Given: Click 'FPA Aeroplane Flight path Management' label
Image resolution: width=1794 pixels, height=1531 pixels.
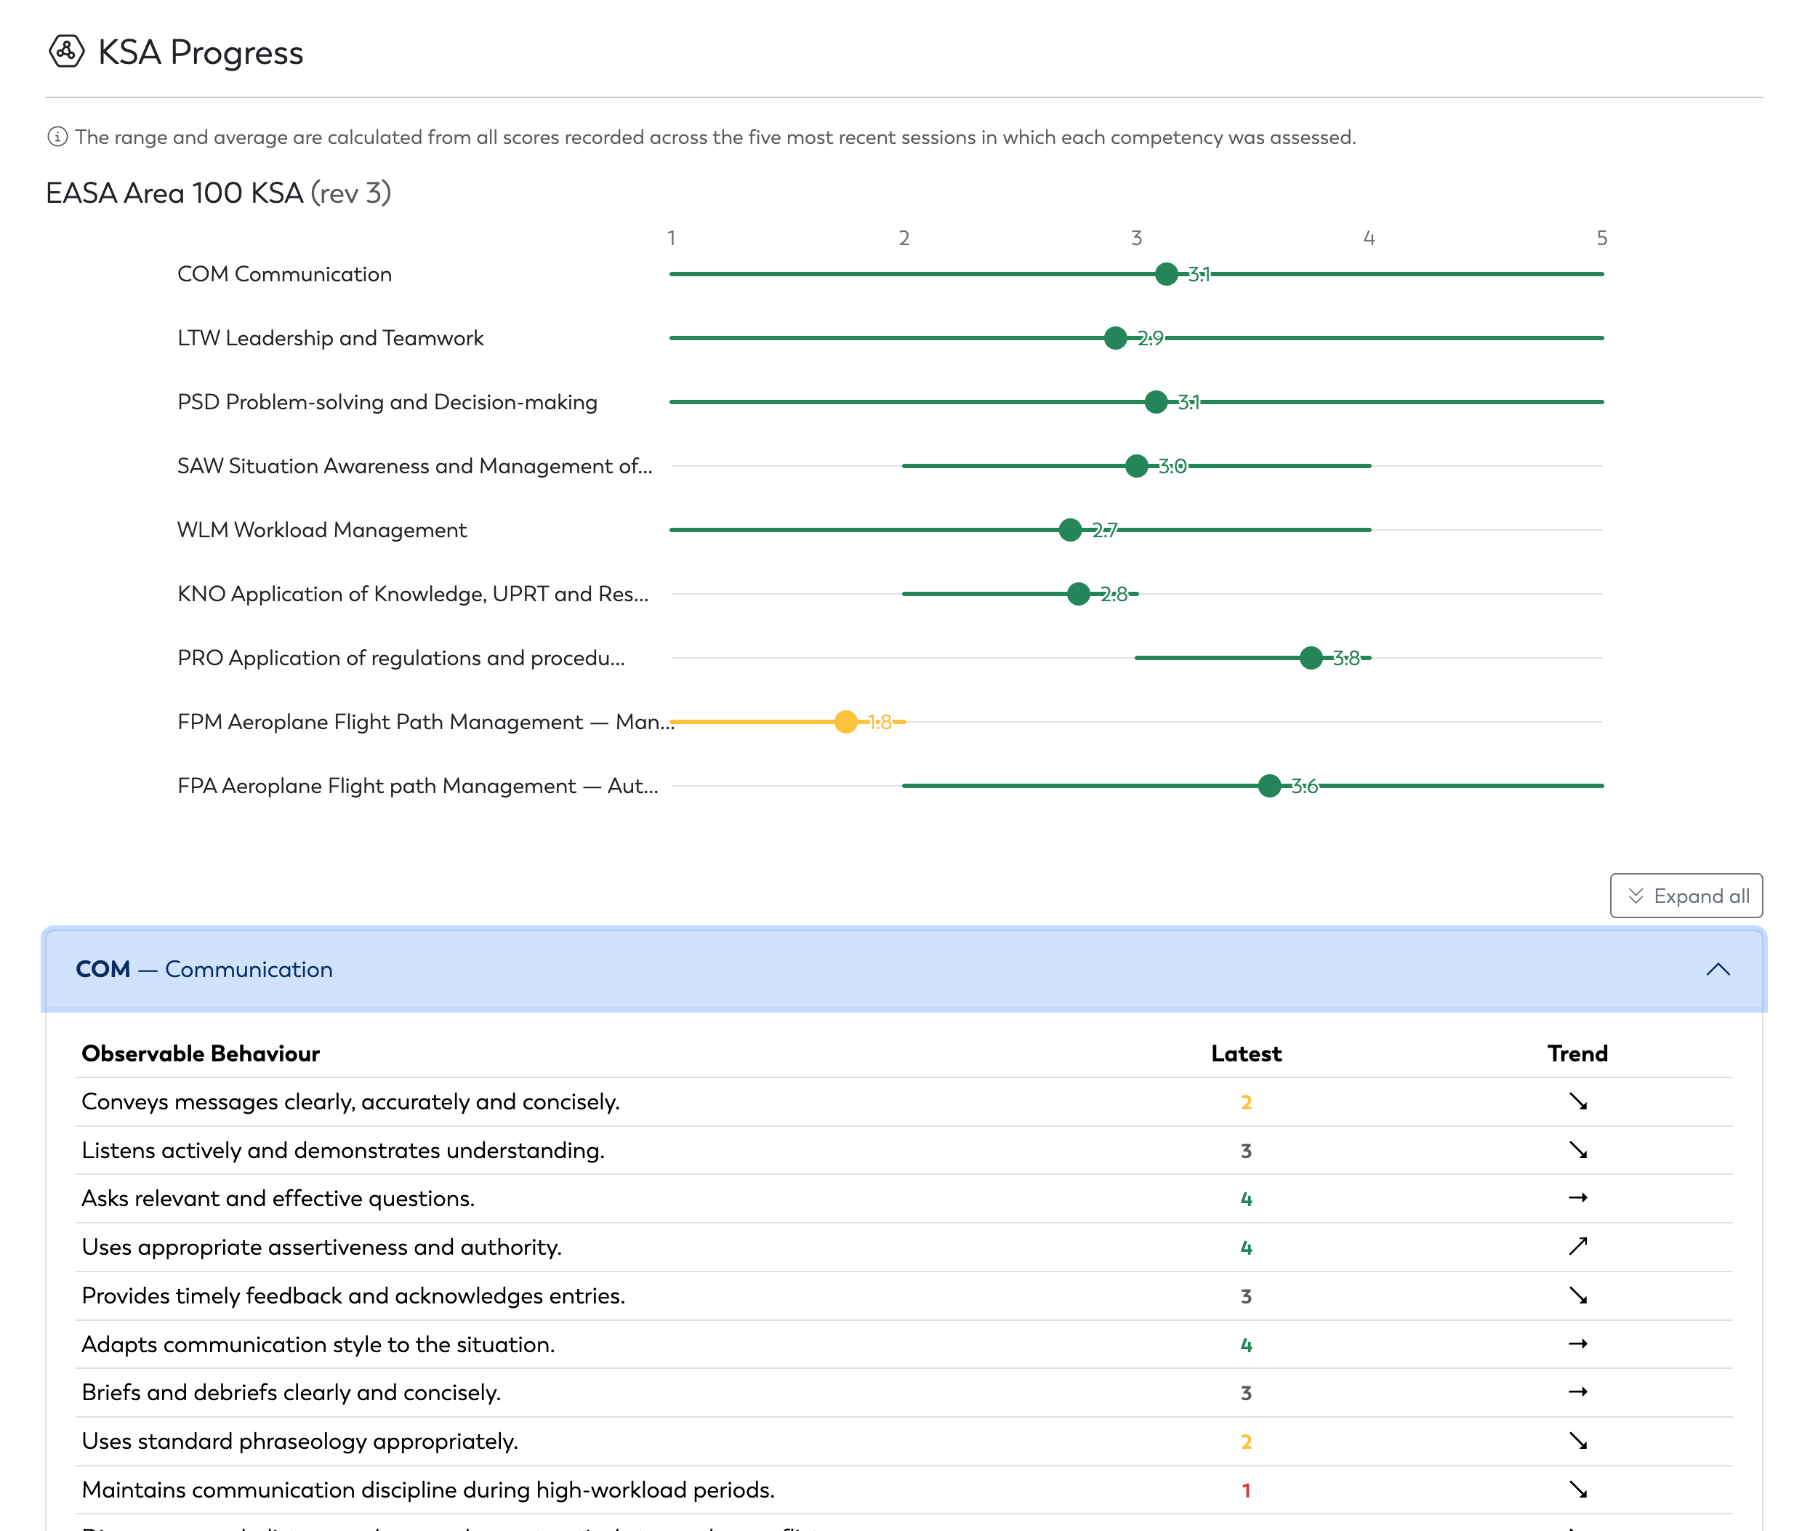Looking at the screenshot, I should tap(417, 787).
